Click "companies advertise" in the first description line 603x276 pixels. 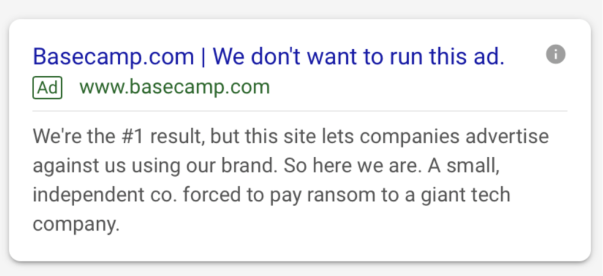(x=454, y=137)
